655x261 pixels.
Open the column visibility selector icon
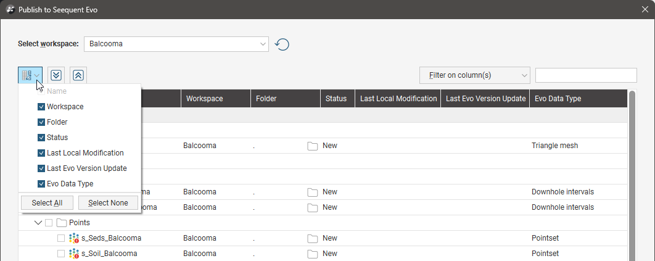[30, 75]
